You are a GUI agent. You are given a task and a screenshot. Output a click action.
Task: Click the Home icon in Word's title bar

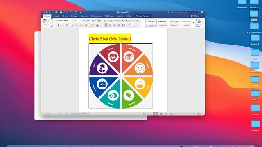click(56, 12)
